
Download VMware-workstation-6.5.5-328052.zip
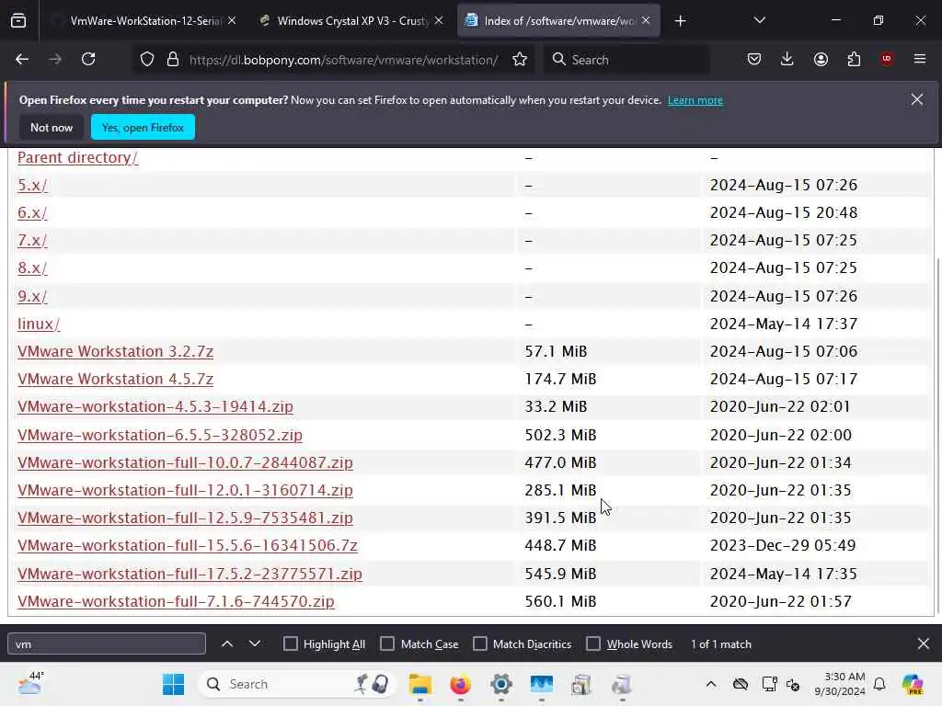coord(160,435)
